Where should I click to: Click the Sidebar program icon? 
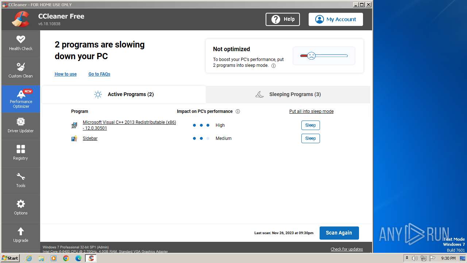click(74, 138)
